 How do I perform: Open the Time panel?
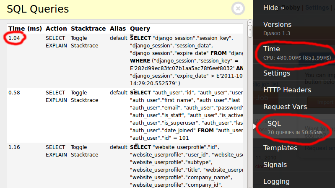click(x=271, y=49)
